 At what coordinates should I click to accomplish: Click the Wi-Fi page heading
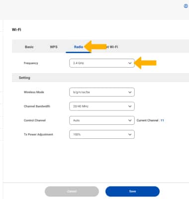(x=16, y=30)
